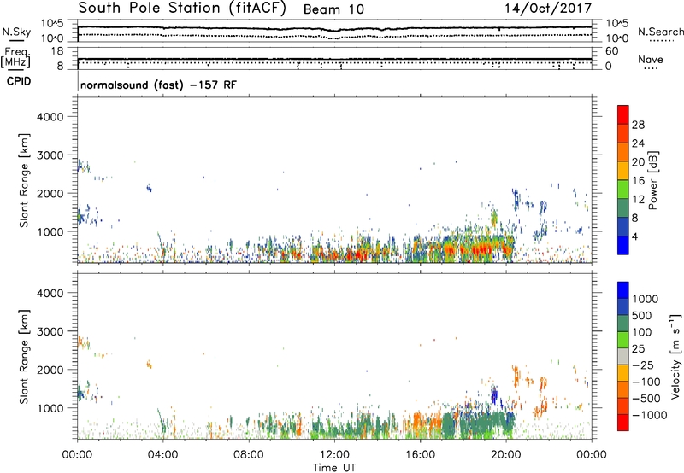This screenshot has height=473, width=684.
Task: Click the '12:00' time tick label
Action: (x=334, y=455)
